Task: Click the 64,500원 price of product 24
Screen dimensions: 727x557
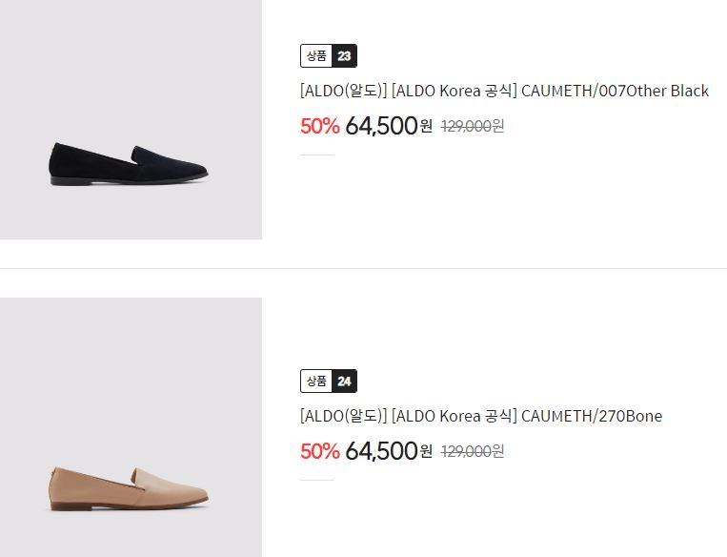Action: click(389, 451)
